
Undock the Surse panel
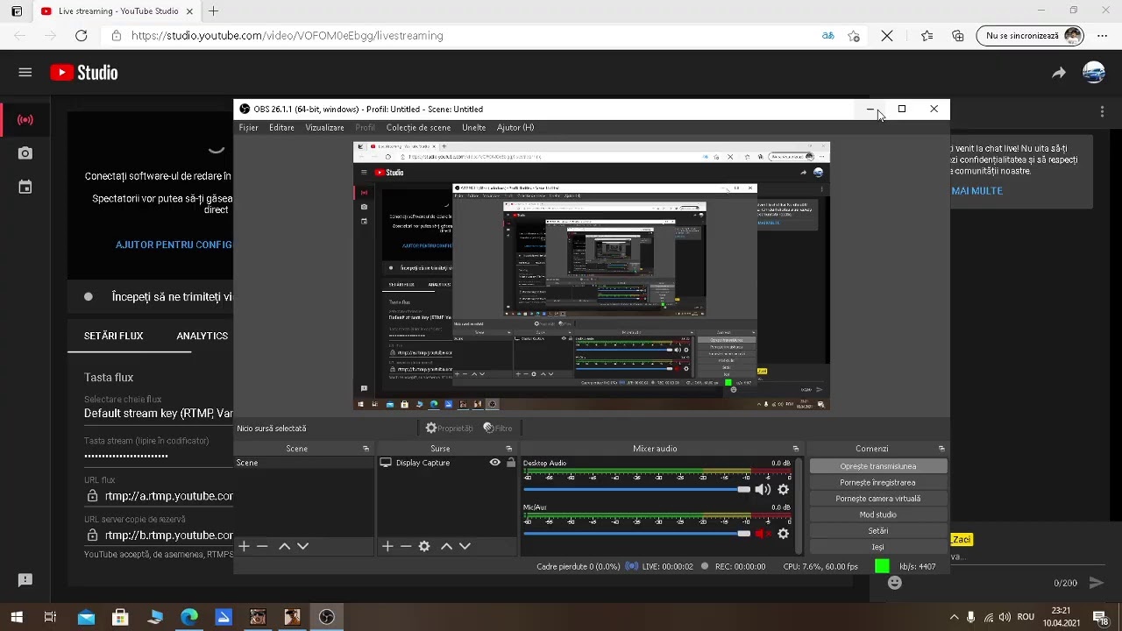[x=508, y=449]
